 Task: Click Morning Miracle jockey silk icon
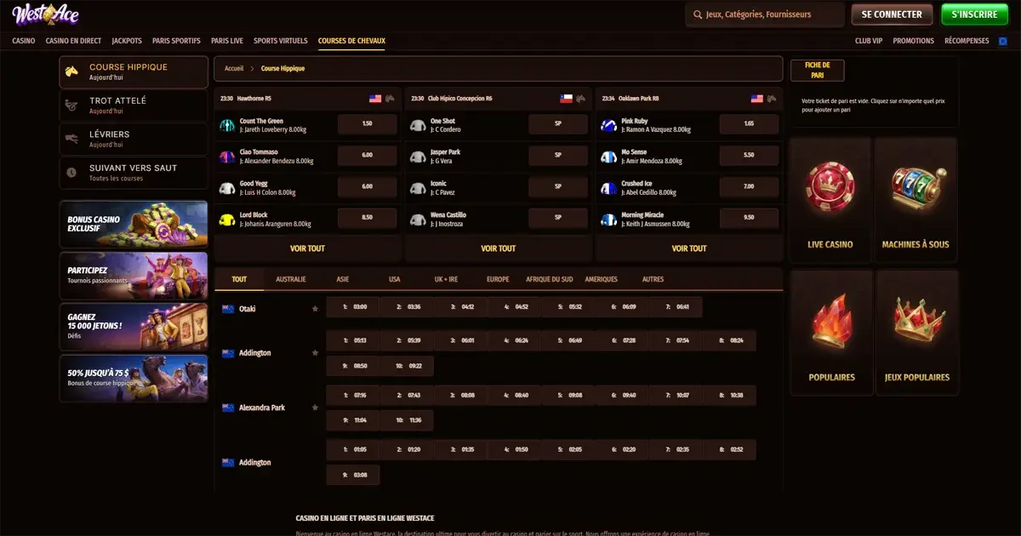click(x=608, y=220)
